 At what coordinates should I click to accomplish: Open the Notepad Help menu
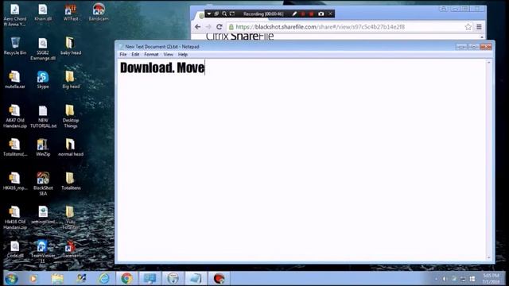coord(183,55)
